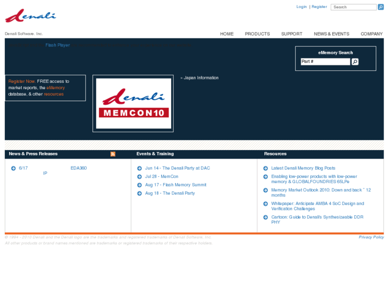
Task: Focus the top Search text field
Action: click(x=354, y=7)
